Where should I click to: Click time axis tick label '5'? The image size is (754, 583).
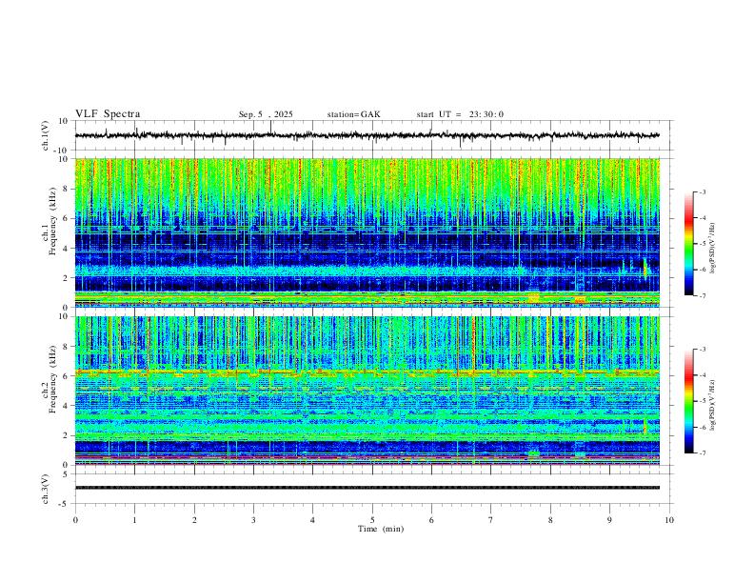point(372,520)
